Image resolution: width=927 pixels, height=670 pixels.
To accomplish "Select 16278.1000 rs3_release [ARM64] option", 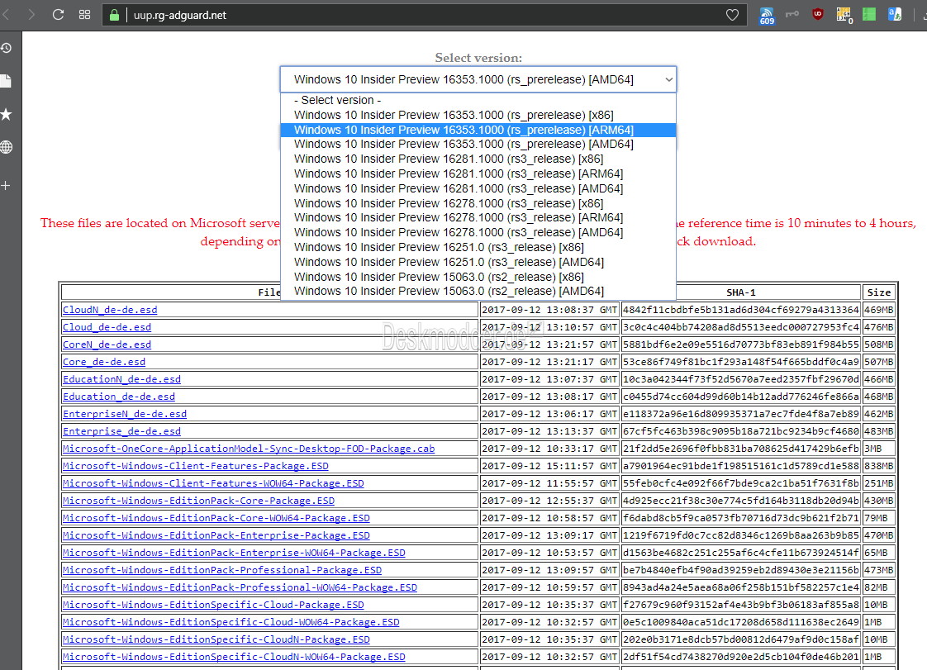I will click(x=478, y=217).
